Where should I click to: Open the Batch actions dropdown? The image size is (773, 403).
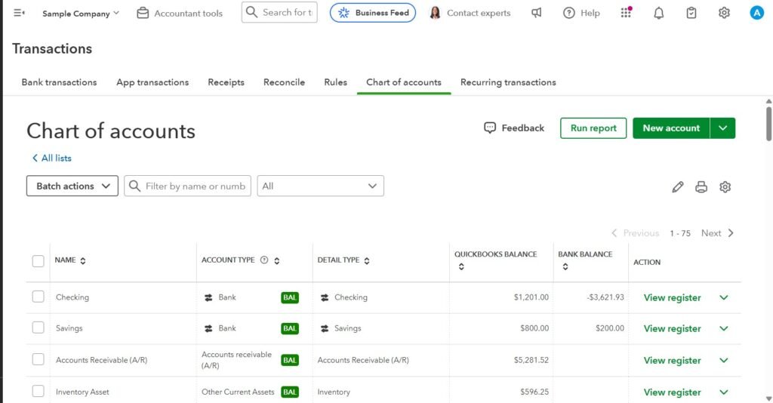click(72, 186)
